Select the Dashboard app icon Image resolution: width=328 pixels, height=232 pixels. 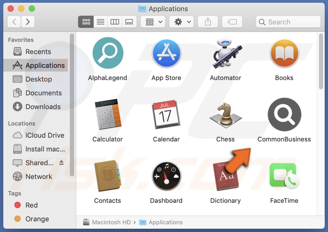pyautogui.click(x=166, y=176)
